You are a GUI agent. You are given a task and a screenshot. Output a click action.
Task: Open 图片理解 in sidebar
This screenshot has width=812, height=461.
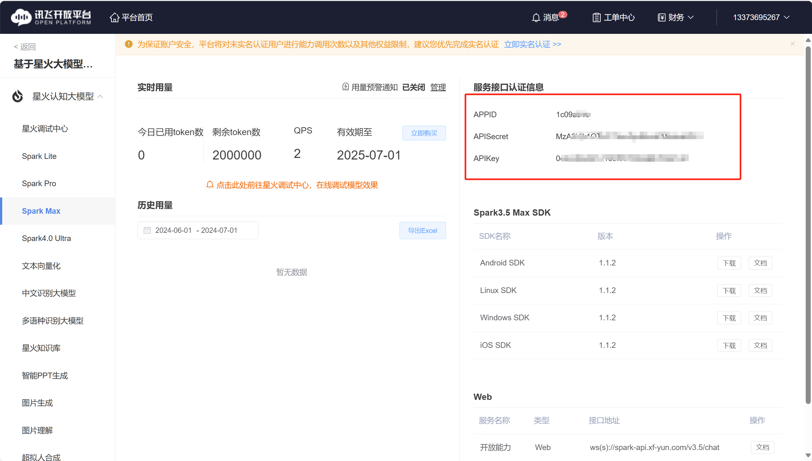coord(37,430)
